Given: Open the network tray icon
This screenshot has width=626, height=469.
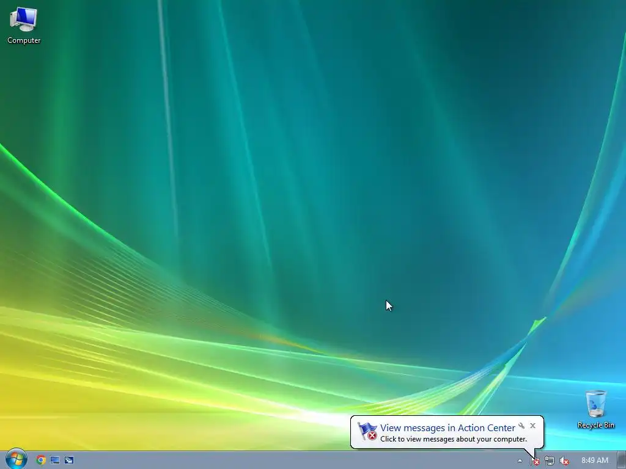Looking at the screenshot, I should click(x=550, y=460).
